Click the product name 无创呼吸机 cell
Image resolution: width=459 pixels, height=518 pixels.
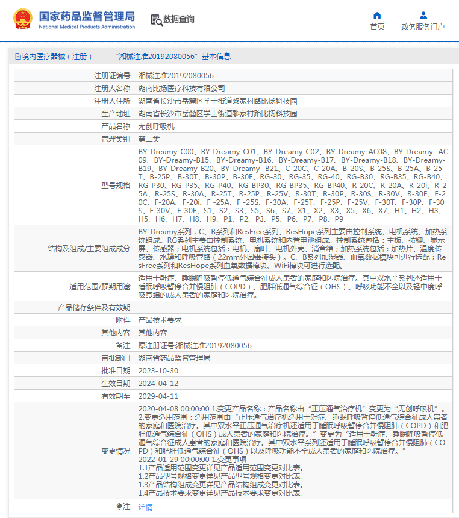coord(156,126)
